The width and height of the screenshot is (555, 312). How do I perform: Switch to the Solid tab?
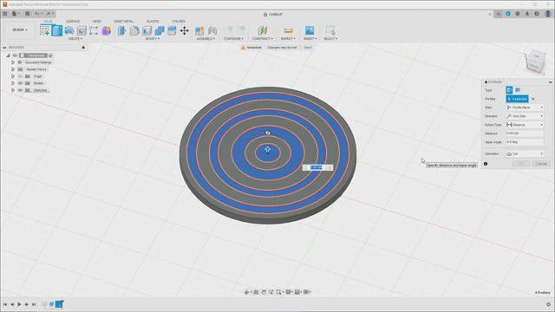point(48,22)
